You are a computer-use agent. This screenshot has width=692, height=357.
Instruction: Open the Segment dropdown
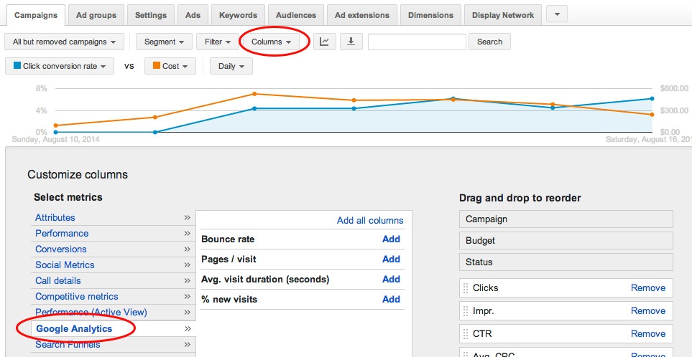(x=164, y=42)
